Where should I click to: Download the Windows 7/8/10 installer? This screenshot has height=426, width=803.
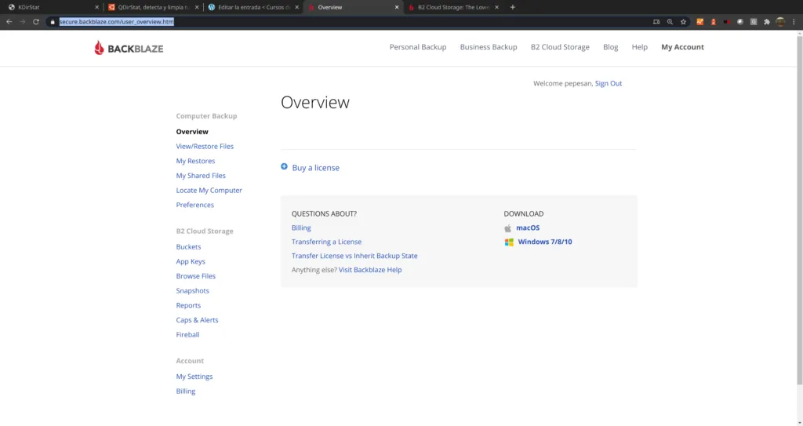[x=544, y=242]
